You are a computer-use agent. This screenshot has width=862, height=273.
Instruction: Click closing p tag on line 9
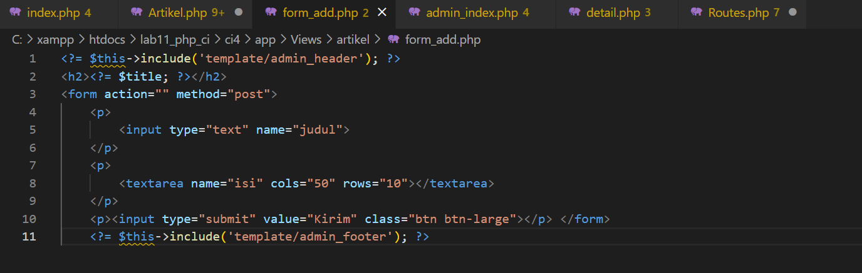(x=104, y=201)
